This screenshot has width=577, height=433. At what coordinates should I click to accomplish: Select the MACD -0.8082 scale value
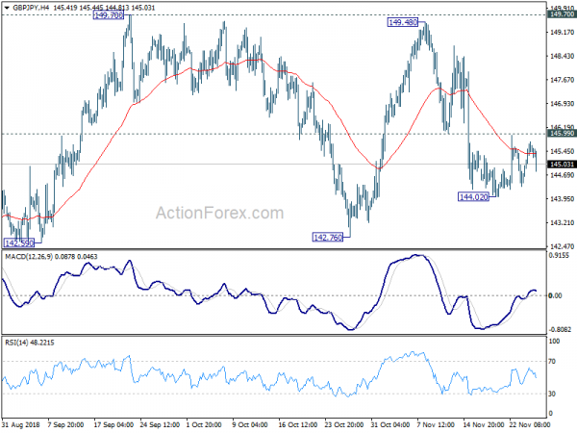[x=560, y=329]
